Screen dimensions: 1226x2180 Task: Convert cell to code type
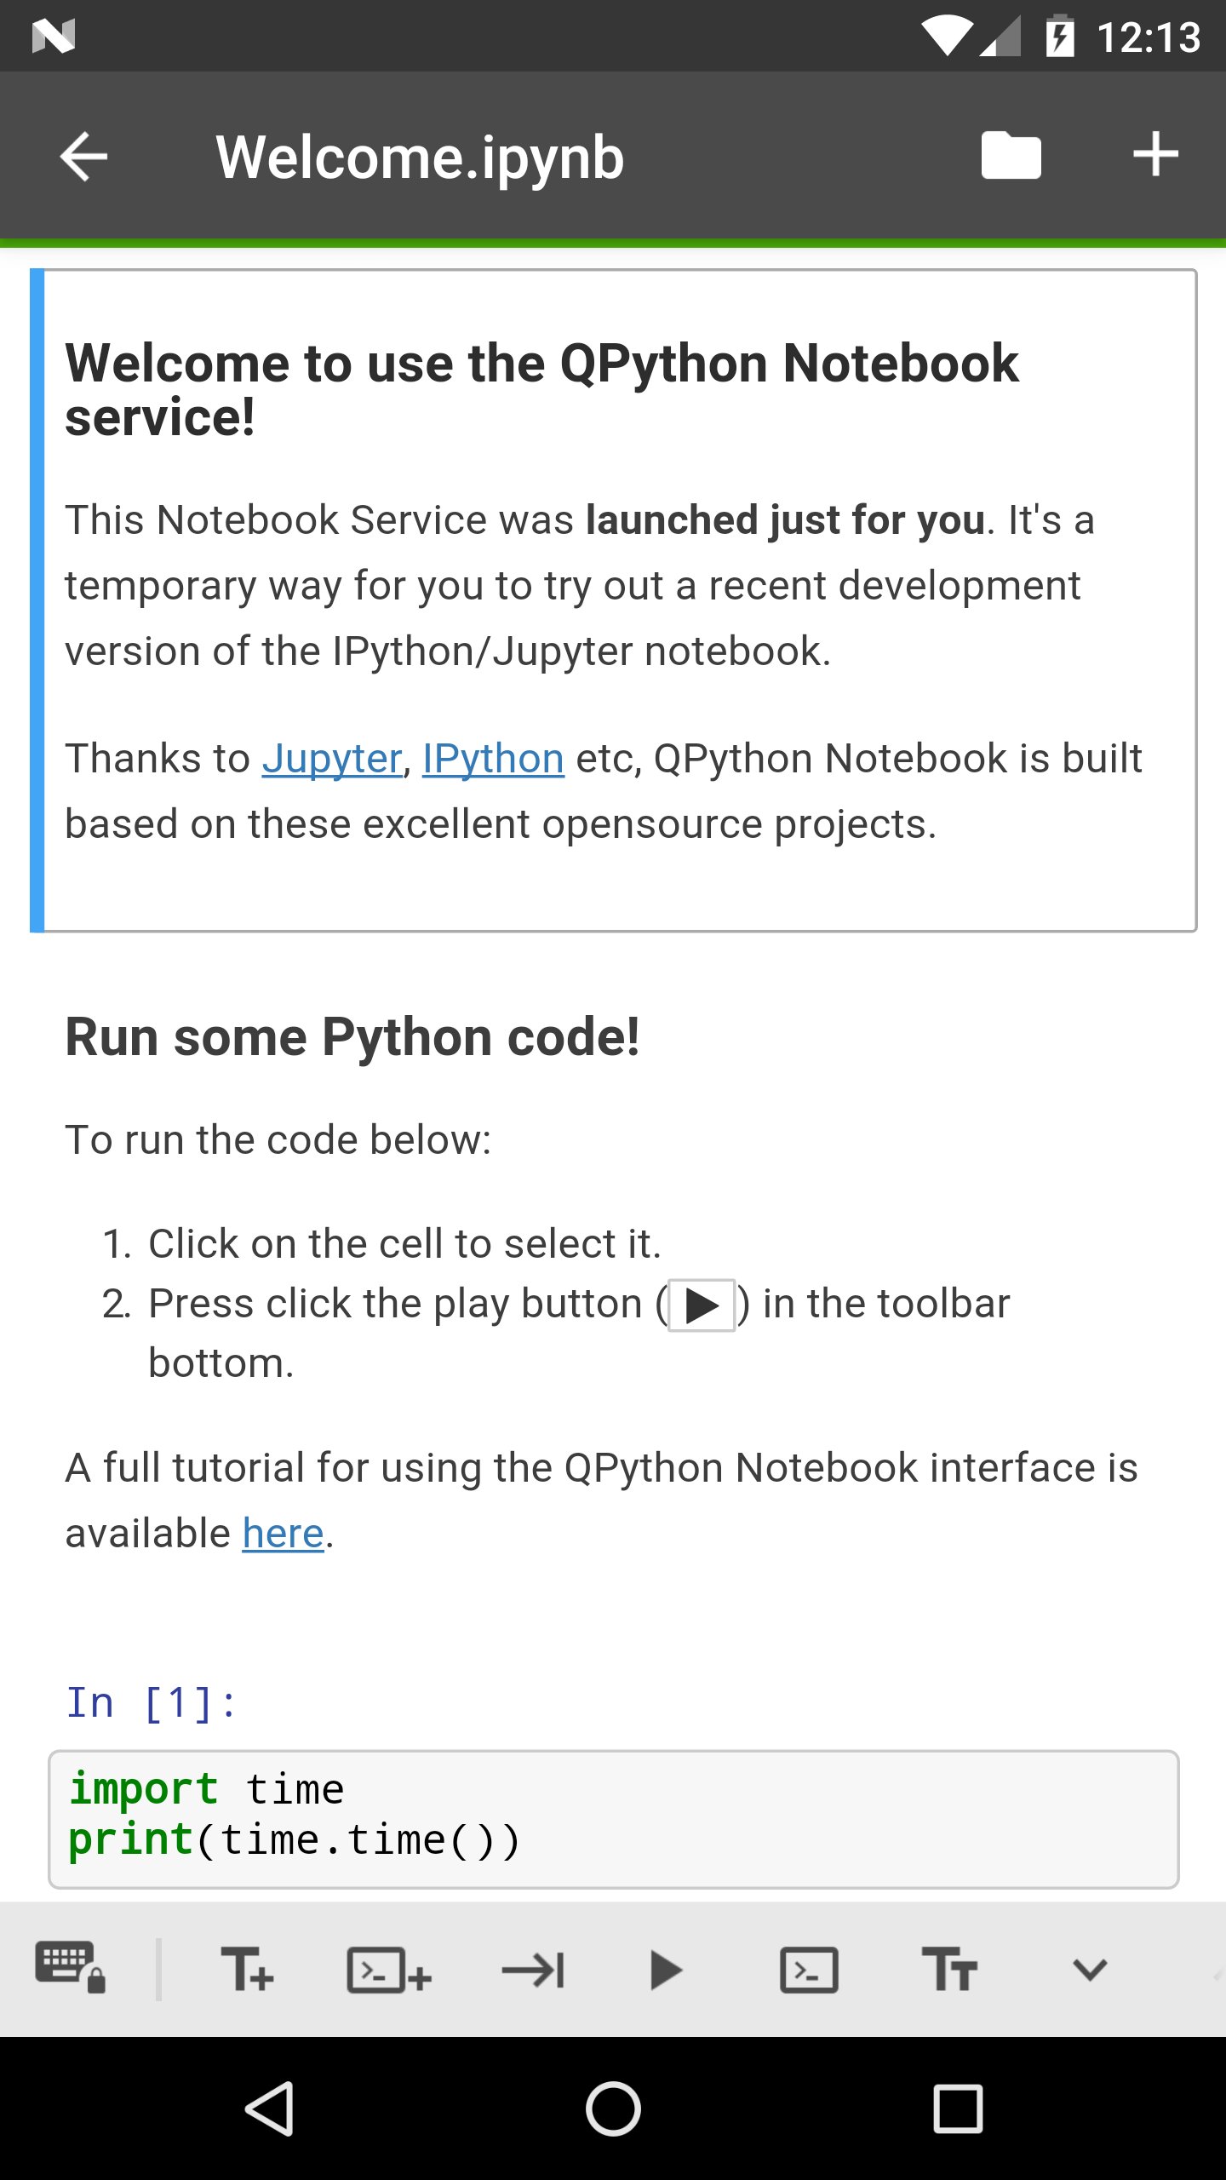tap(809, 1970)
